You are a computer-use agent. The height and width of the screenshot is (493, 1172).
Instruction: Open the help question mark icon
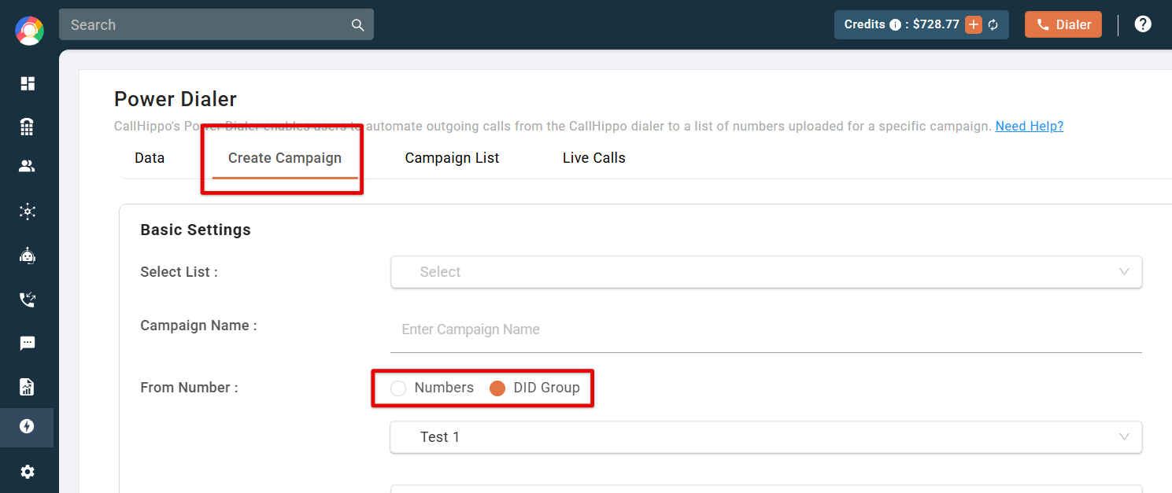[1143, 24]
